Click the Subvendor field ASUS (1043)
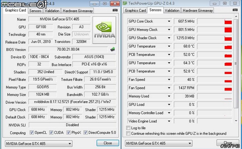This screenshot has height=149, width=242. 94,57
